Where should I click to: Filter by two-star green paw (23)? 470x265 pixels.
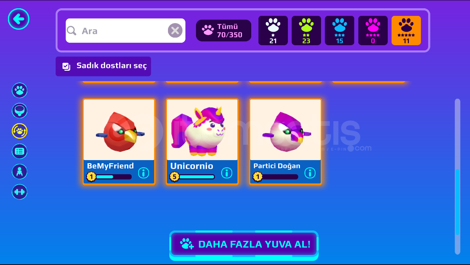[306, 30]
